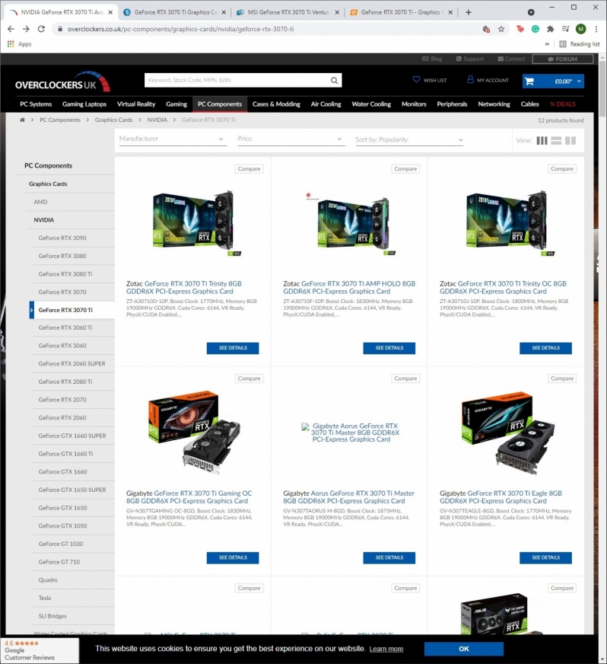
Task: Select GeForce RTX 3090 in sidebar
Action: [62, 238]
